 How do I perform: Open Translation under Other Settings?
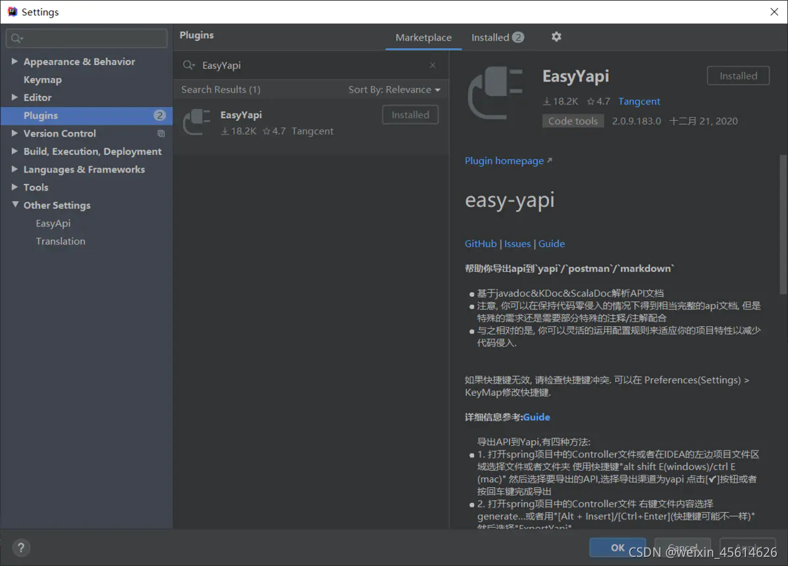(x=60, y=241)
